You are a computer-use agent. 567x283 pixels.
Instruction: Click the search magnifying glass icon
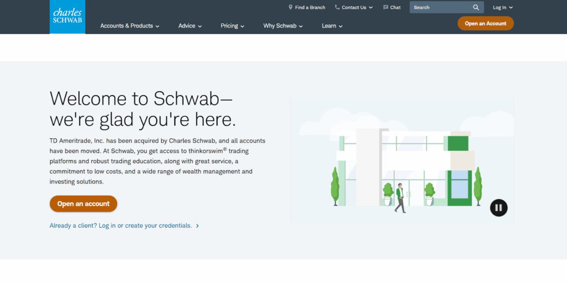[476, 8]
